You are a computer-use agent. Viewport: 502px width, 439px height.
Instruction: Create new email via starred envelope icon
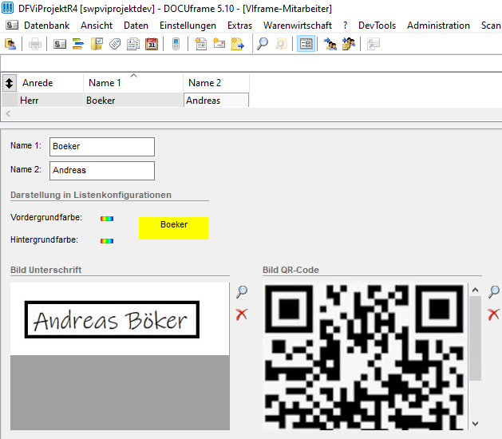(x=219, y=44)
